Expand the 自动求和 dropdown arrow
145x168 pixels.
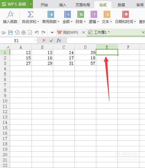click(38, 22)
